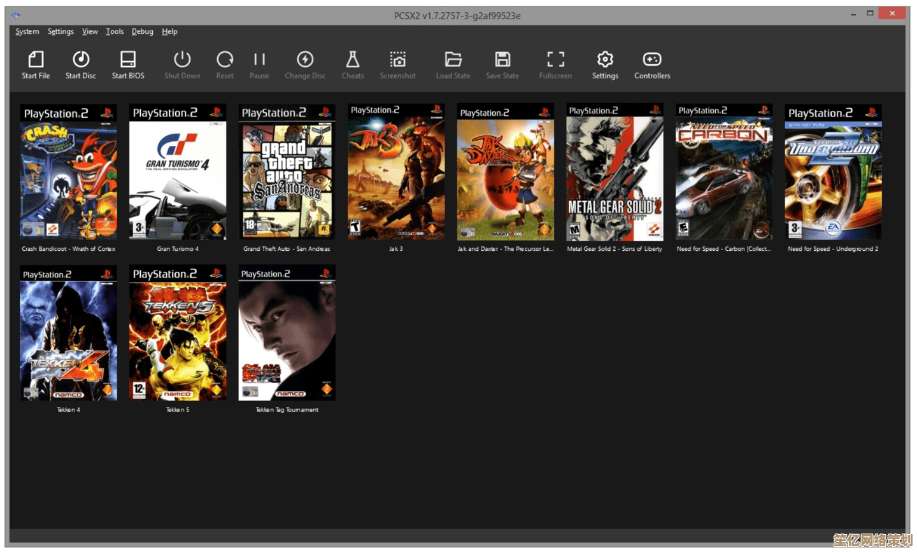The width and height of the screenshot is (917, 552).
Task: Boot the console with Start BIOS
Action: point(128,60)
